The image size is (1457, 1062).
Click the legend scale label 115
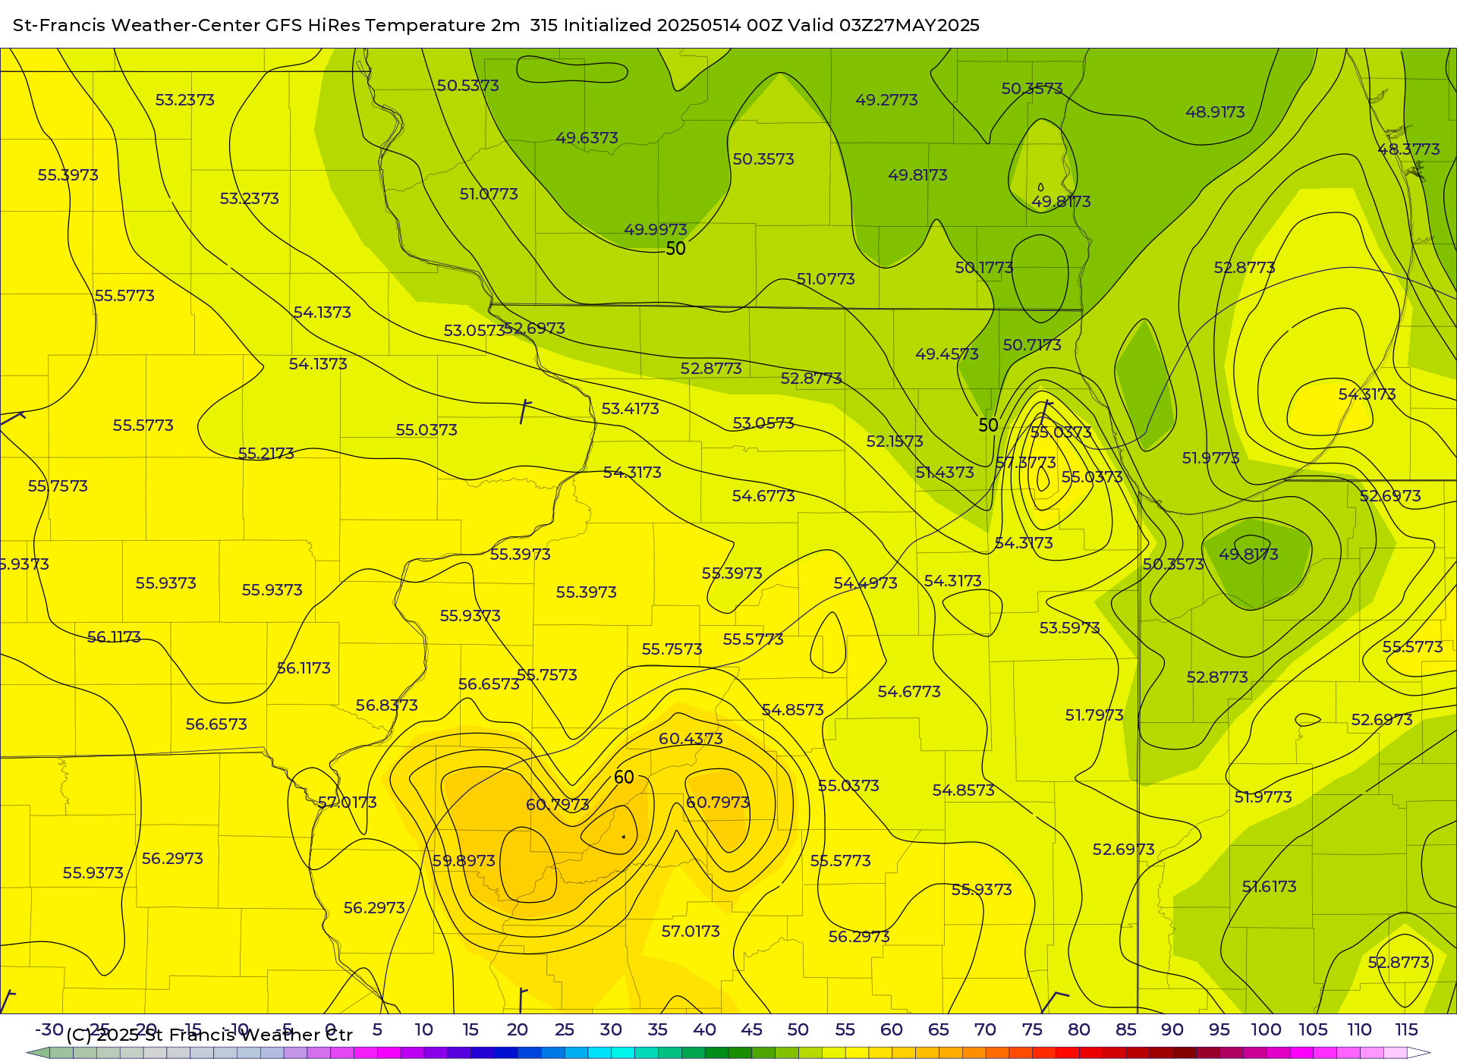(1406, 1029)
